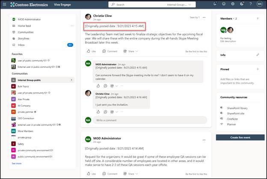Open the notifications bell icon
The height and width of the screenshot is (179, 267).
[x=215, y=4]
